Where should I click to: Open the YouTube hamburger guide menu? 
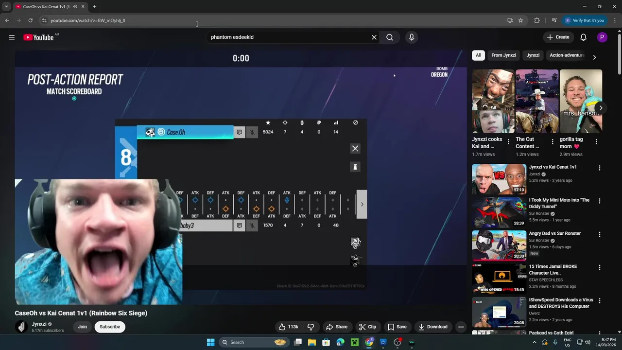click(12, 37)
